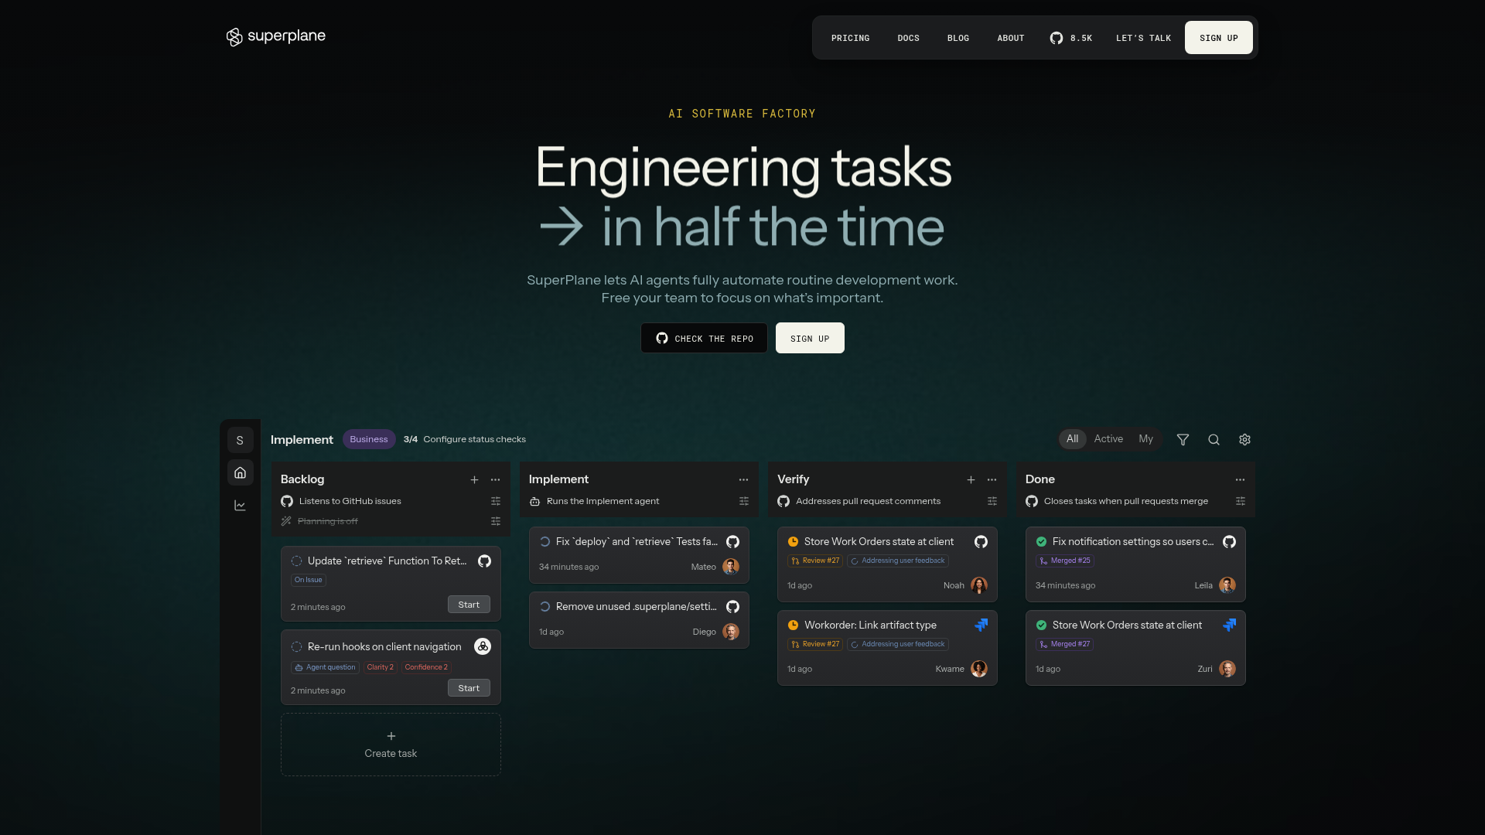Start the Re-run hooks on client navigation task
The image size is (1485, 835).
coord(469,688)
